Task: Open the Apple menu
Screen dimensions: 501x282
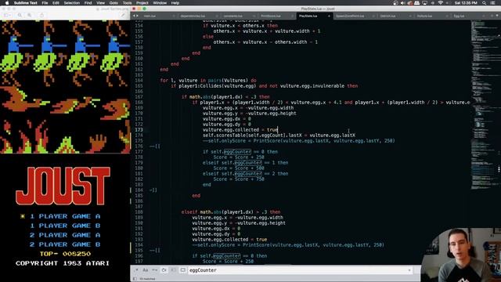Action: pyautogui.click(x=7, y=3)
